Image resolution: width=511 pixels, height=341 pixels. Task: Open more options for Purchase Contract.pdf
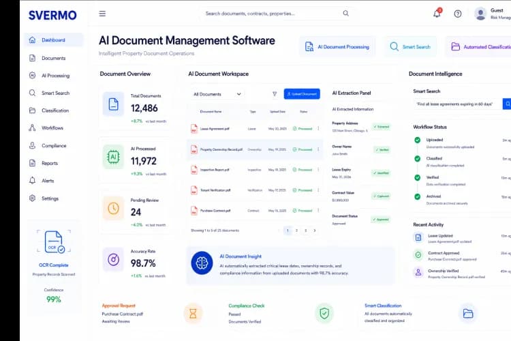pos(318,211)
